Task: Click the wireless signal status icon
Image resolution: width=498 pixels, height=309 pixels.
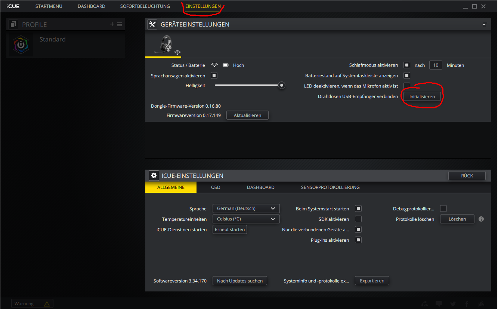Action: 214,65
